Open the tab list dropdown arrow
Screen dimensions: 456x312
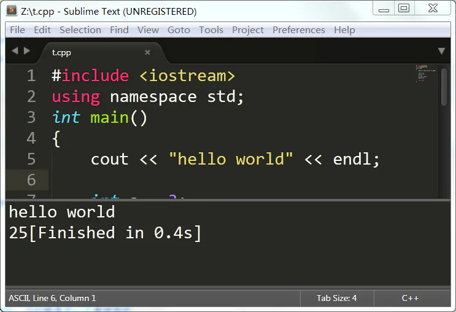click(441, 51)
